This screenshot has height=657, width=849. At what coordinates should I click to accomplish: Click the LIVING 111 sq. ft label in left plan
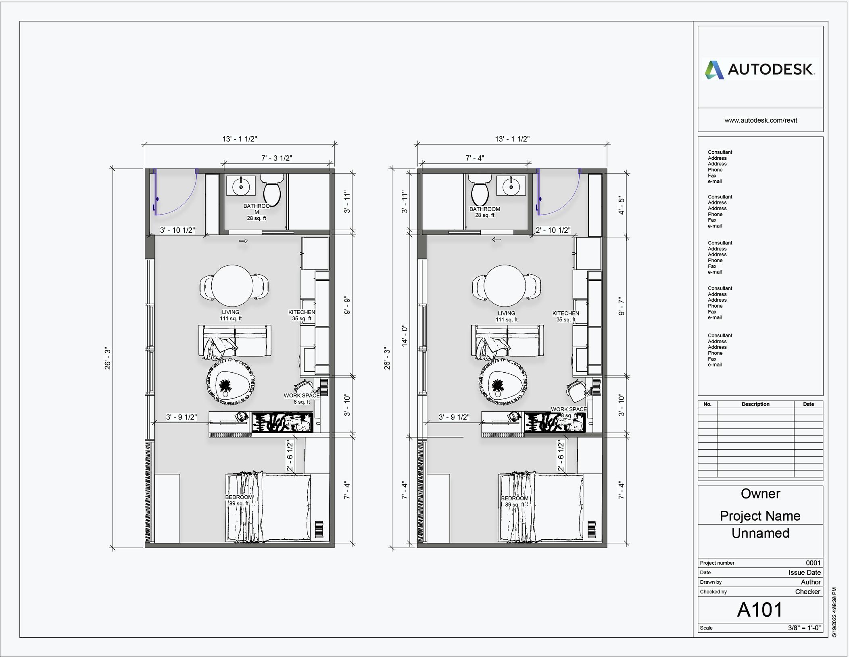click(231, 315)
